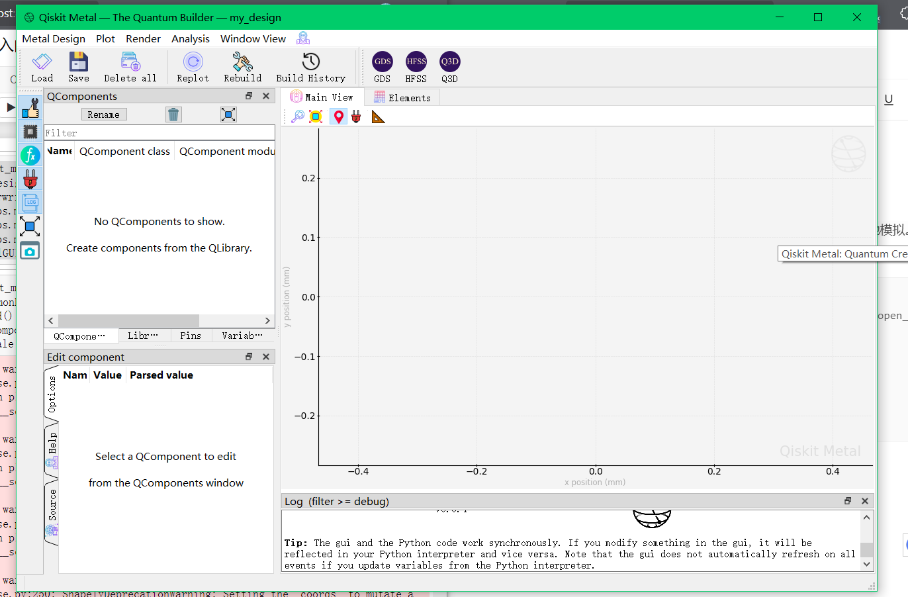Toggle the thumbs-up wrench sidebar icon
The image size is (908, 597).
point(30,107)
